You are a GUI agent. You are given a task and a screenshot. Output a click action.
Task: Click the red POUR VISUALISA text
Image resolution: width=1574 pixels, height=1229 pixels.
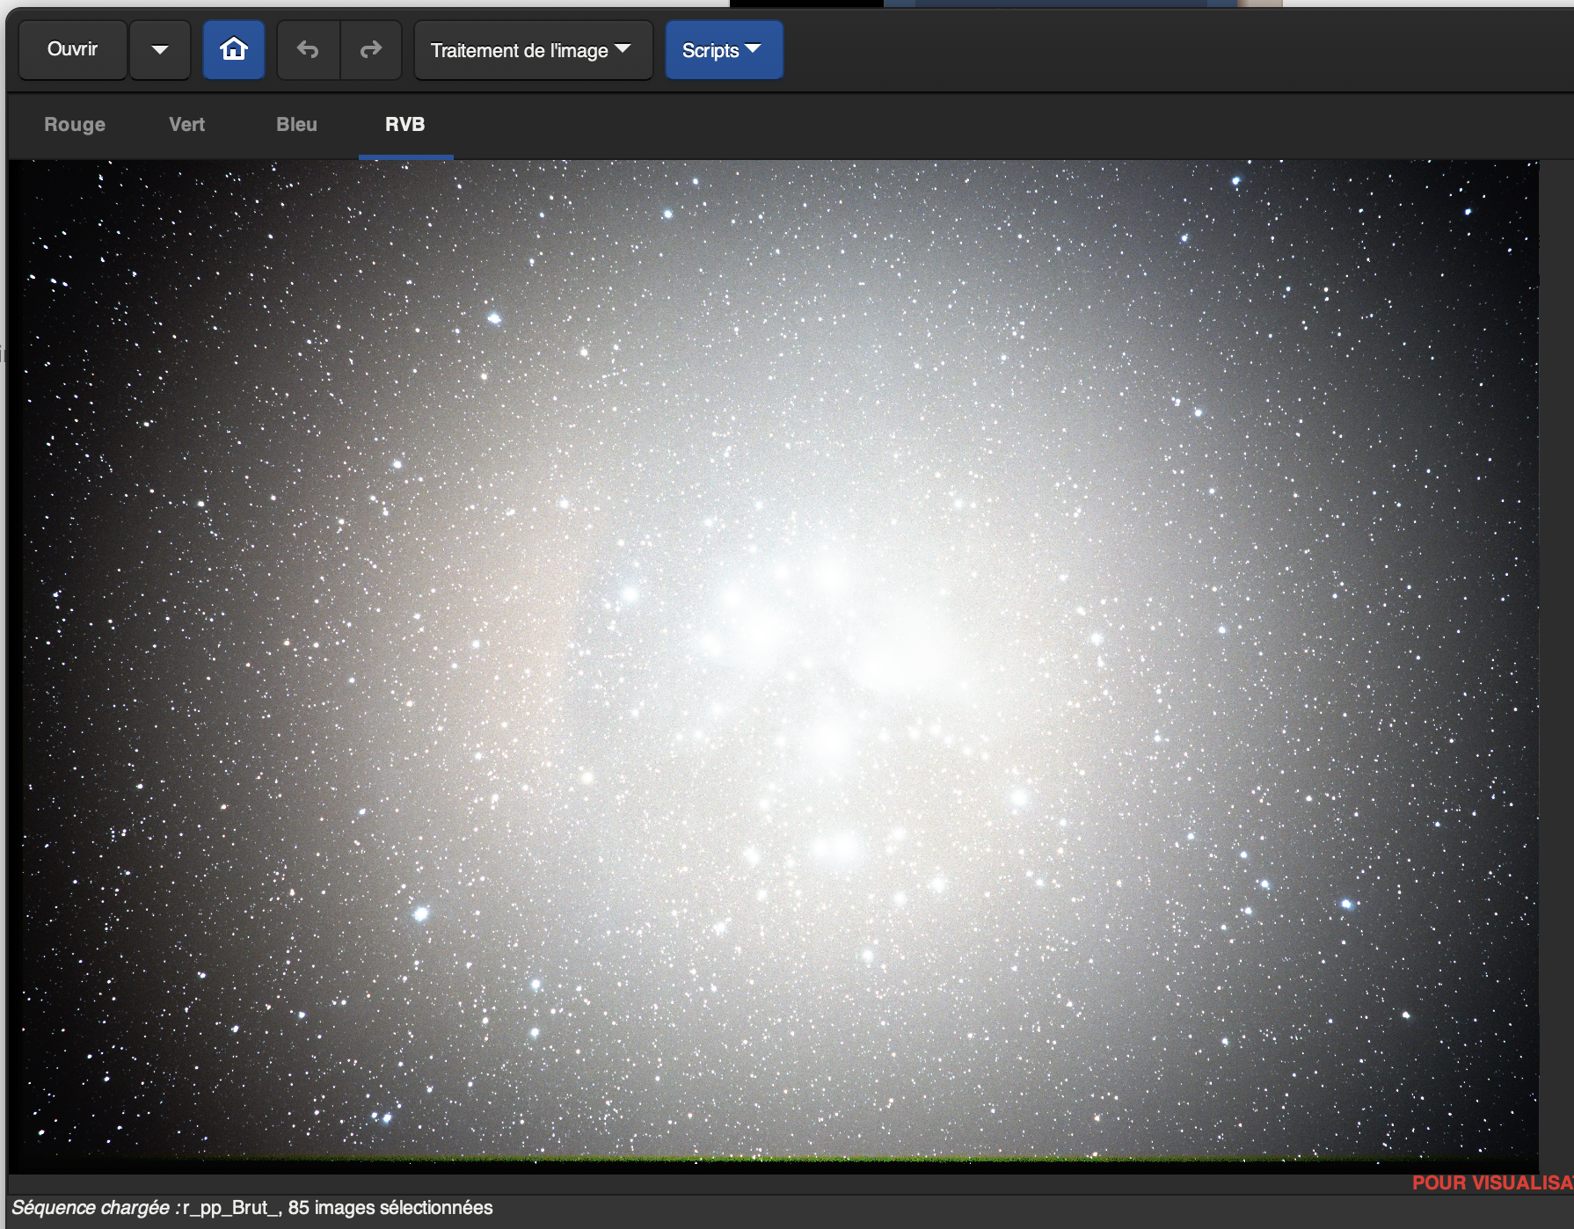tap(1491, 1183)
